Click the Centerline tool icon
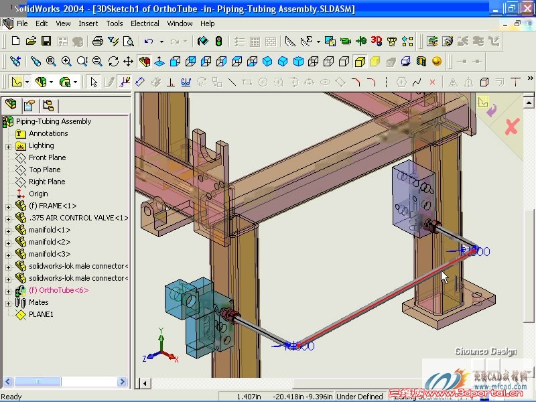The image size is (536, 402). pos(387,82)
